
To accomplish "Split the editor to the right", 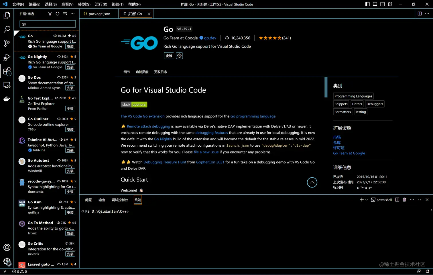I will [420, 14].
